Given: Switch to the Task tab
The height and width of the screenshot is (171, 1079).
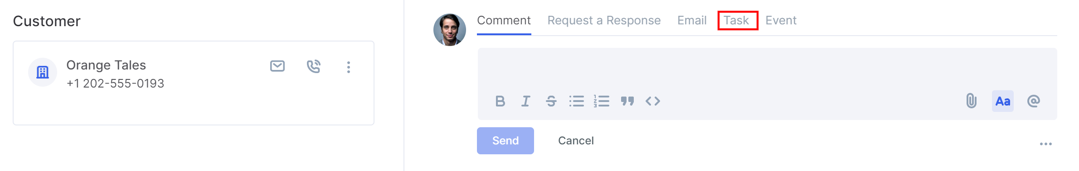Looking at the screenshot, I should tap(736, 20).
